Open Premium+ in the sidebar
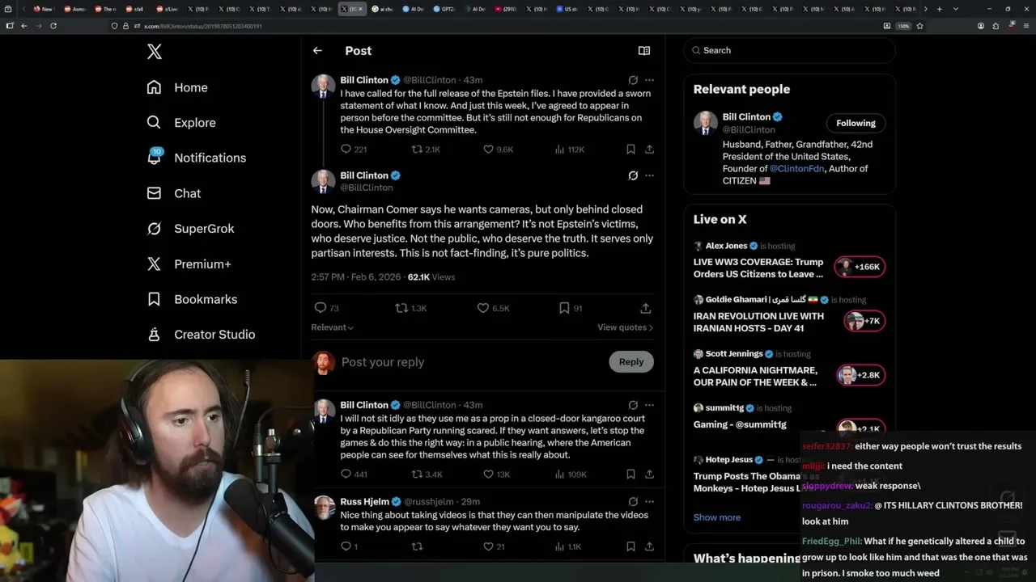Screen dimensions: 1036x582 (189, 264)
